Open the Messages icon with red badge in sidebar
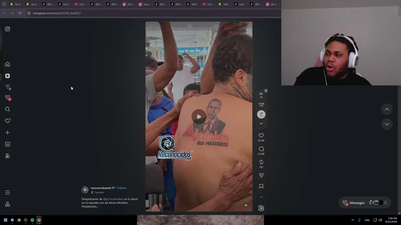Image resolution: width=401 pixels, height=225 pixels. [x=8, y=98]
